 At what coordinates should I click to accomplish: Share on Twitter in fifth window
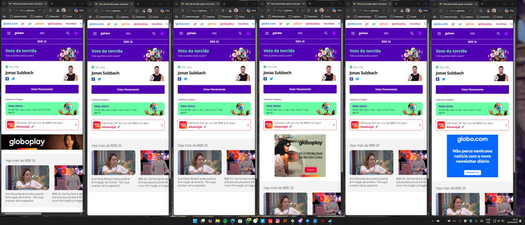click(358, 79)
